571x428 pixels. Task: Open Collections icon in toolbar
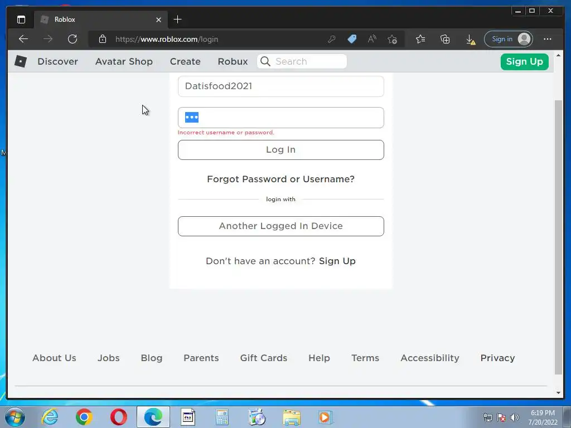(x=445, y=39)
